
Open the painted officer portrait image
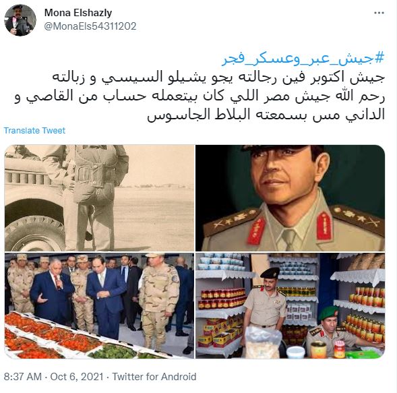(290, 198)
